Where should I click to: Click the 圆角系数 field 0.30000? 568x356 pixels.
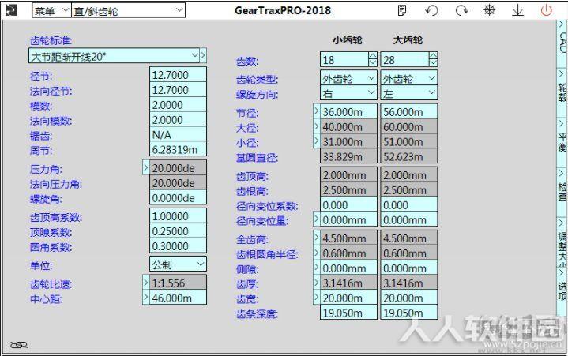tap(178, 245)
